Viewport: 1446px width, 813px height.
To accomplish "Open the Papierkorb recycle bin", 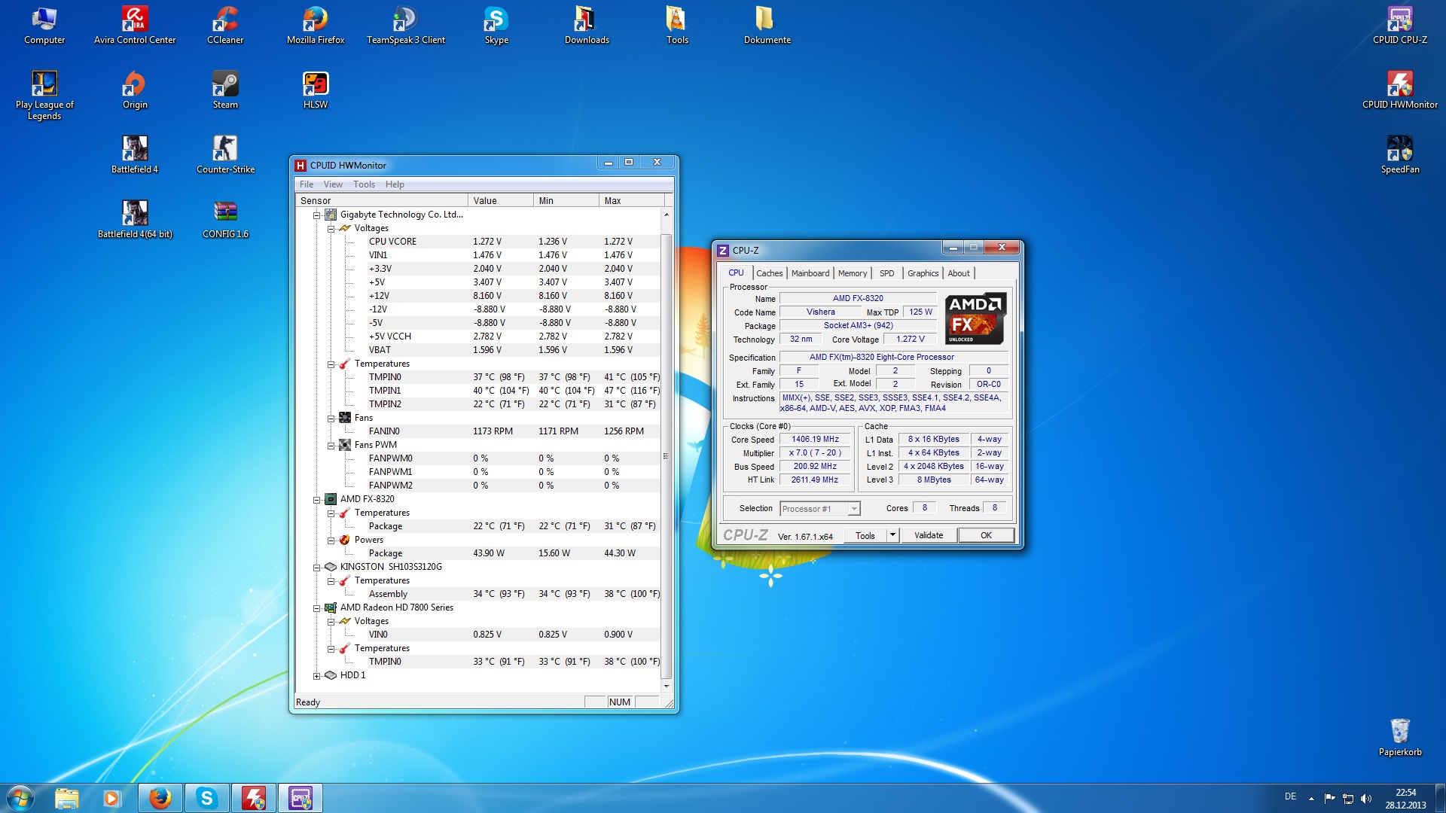I will point(1400,737).
